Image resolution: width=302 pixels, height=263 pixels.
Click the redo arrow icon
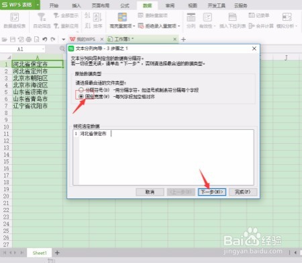(x=53, y=39)
